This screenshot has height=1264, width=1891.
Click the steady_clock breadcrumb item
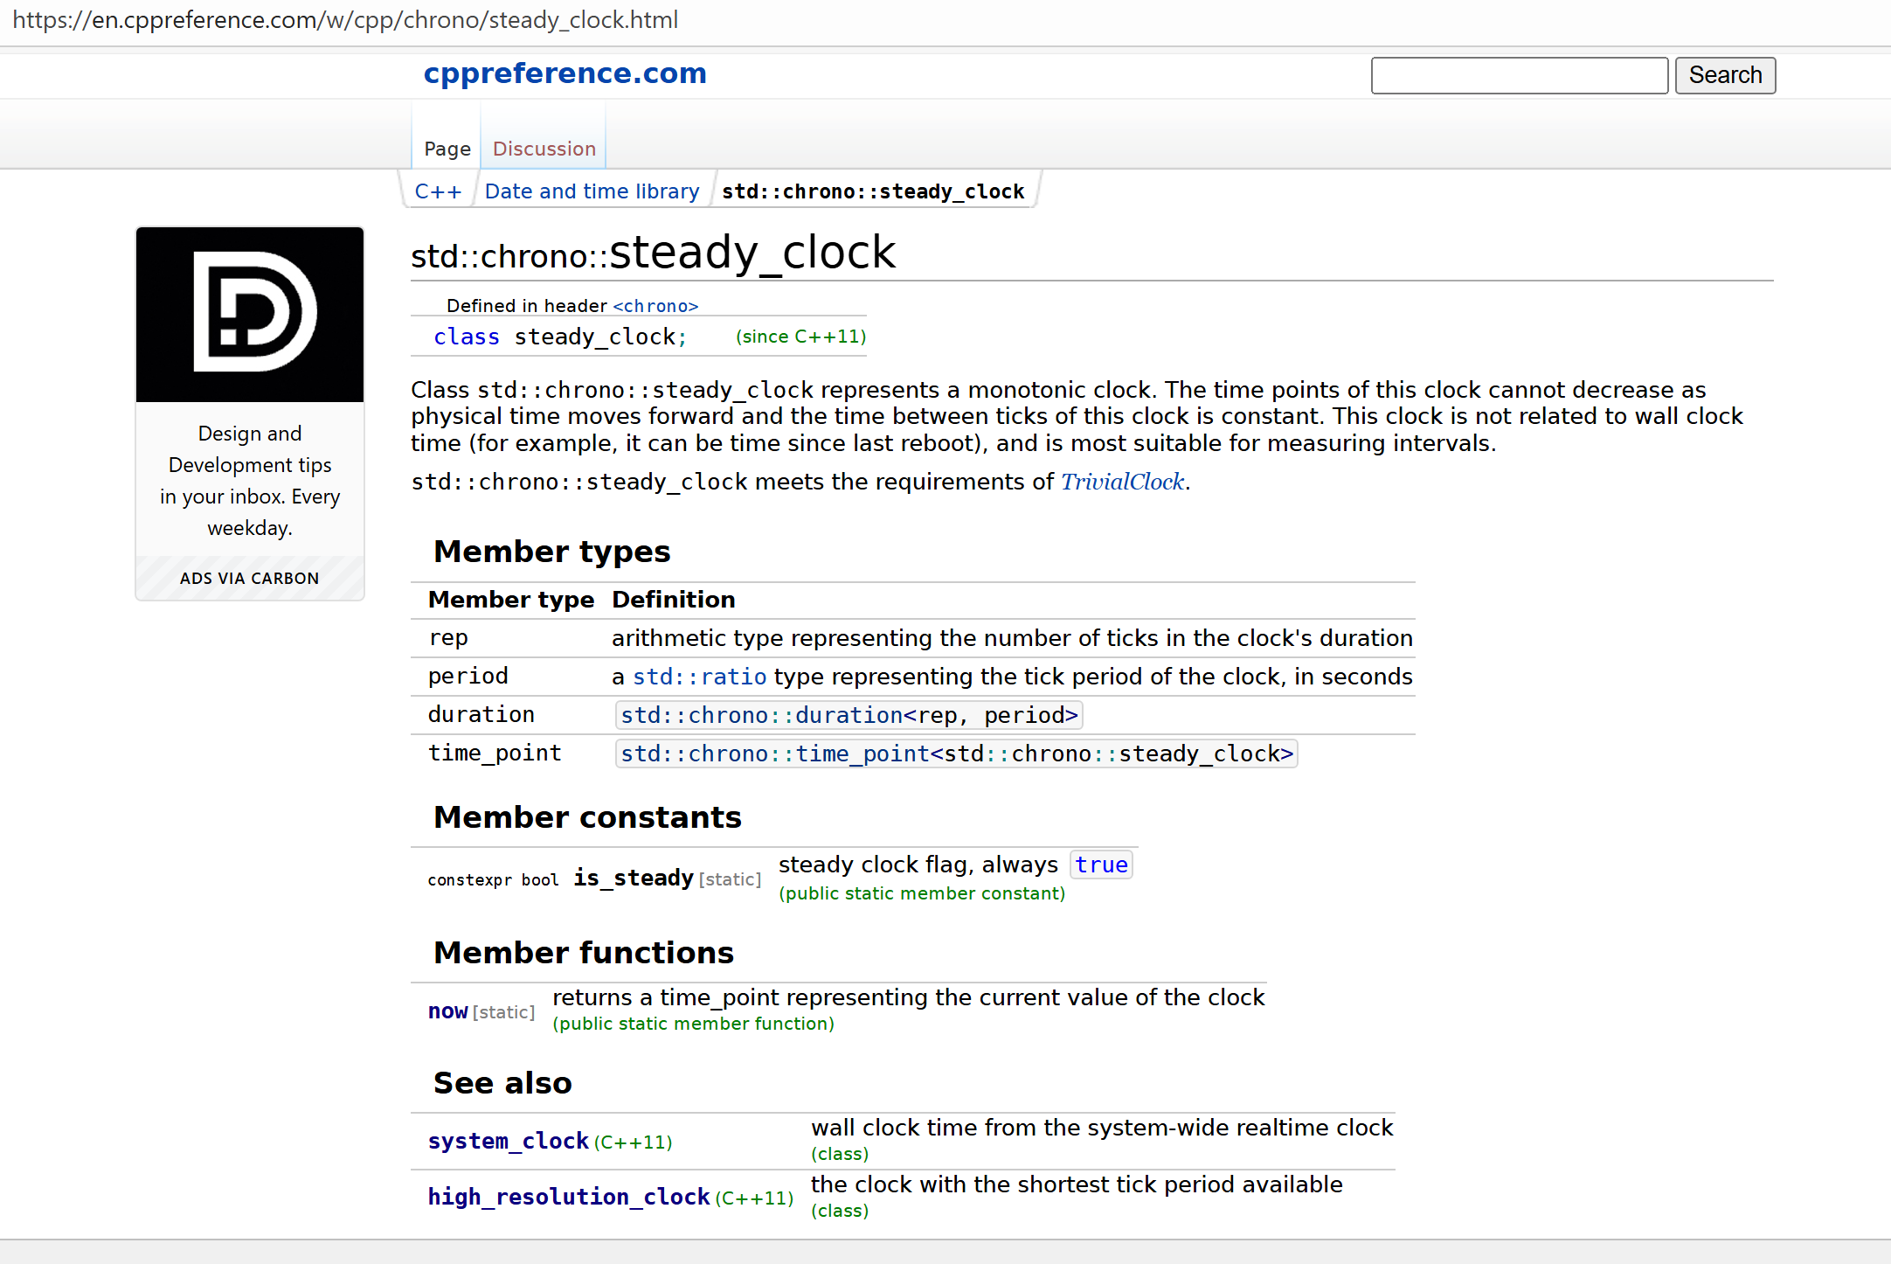click(x=872, y=191)
